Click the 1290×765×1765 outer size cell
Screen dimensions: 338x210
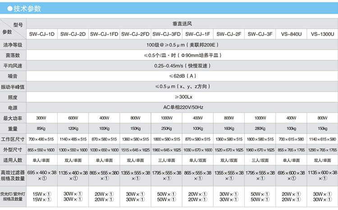323,150
